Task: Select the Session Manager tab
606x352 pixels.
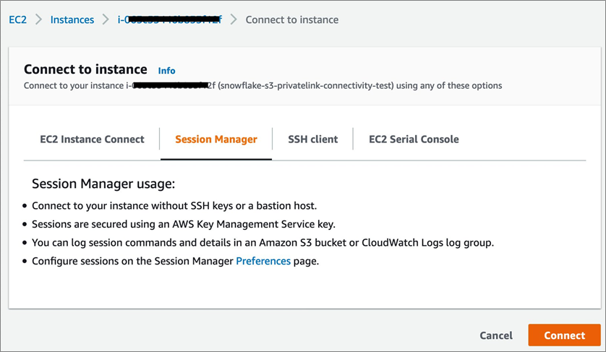Action: [215, 139]
